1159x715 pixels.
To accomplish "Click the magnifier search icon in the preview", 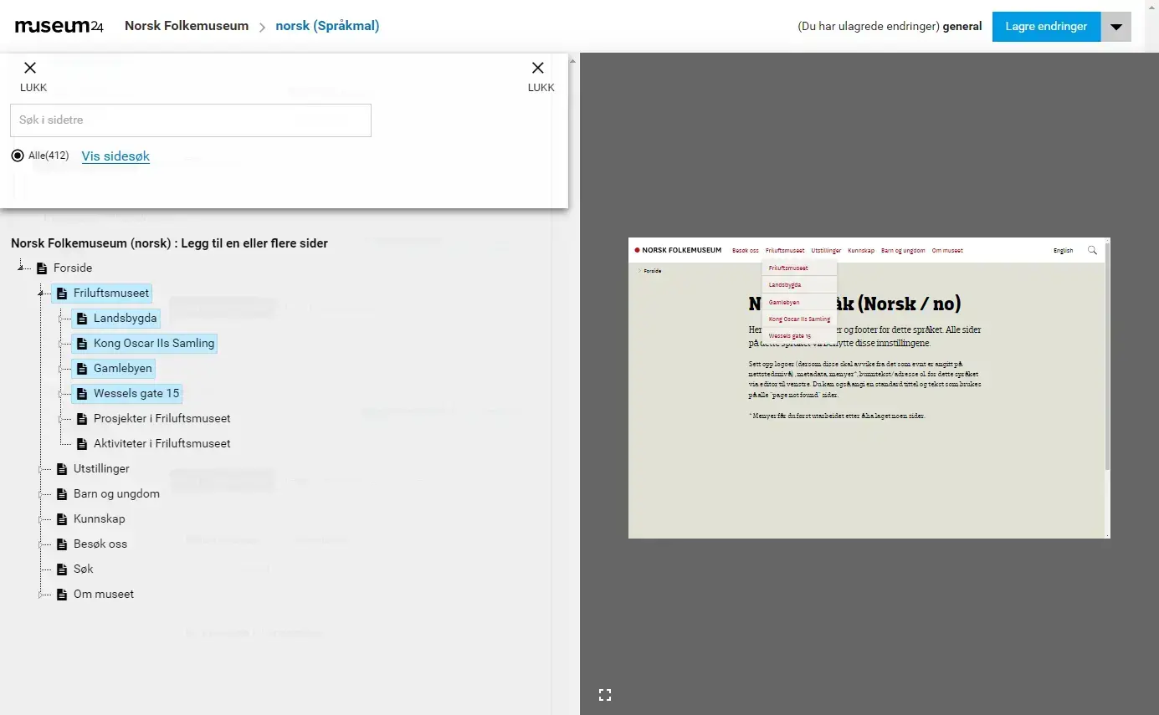I will (x=1092, y=250).
